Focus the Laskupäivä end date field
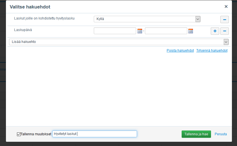Viewport: 237px width, 146px height. [166, 31]
